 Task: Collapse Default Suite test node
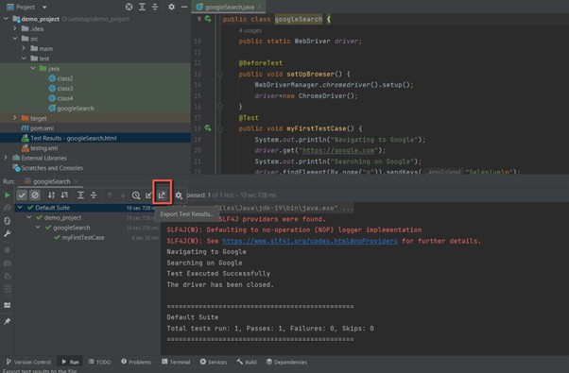click(x=21, y=208)
